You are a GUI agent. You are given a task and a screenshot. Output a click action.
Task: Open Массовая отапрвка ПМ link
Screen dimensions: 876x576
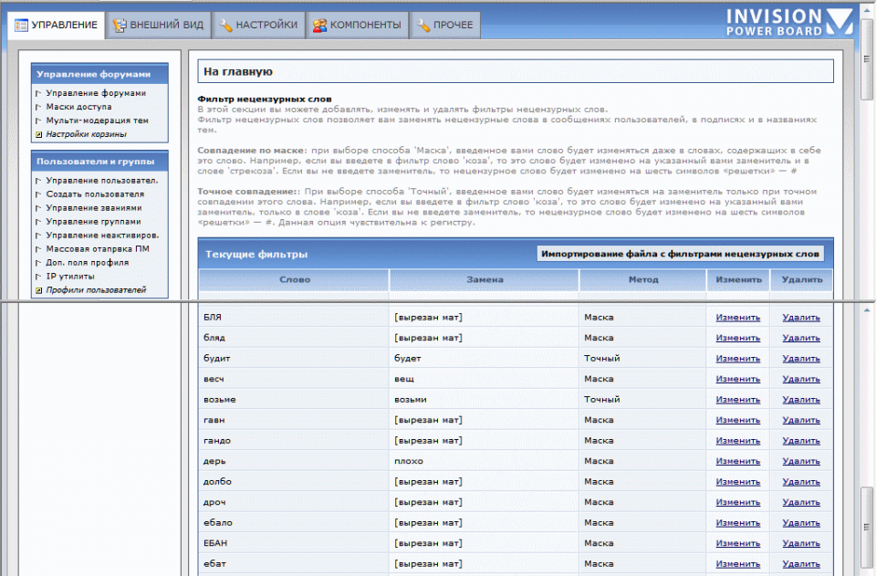click(98, 248)
